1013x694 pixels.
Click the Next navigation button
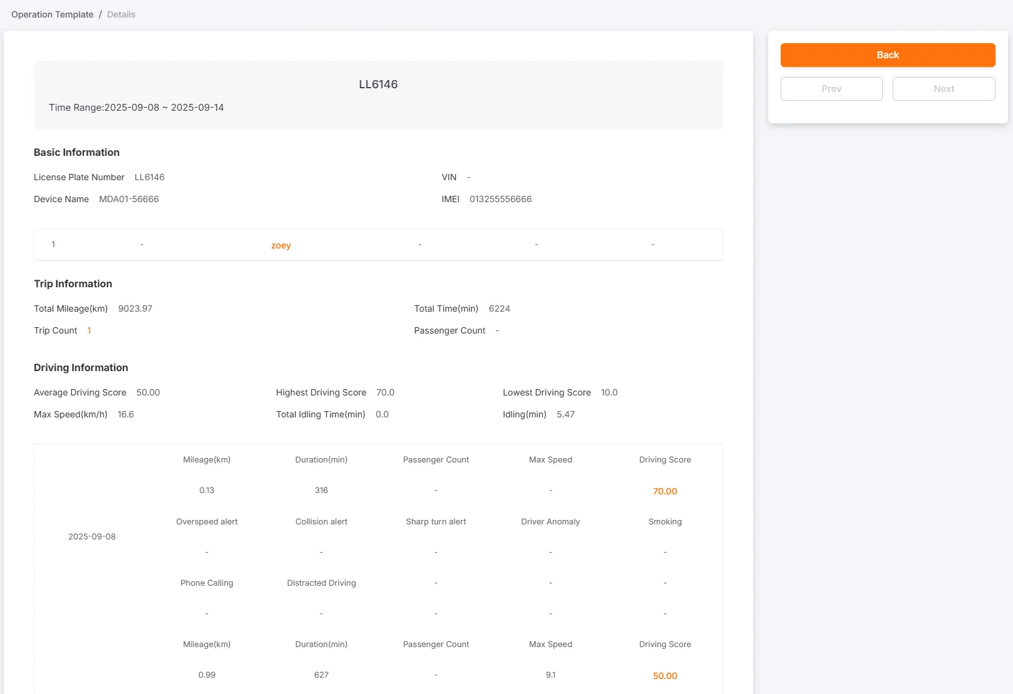[943, 88]
